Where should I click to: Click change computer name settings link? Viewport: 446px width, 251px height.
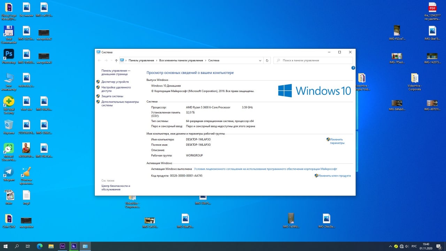(337, 141)
